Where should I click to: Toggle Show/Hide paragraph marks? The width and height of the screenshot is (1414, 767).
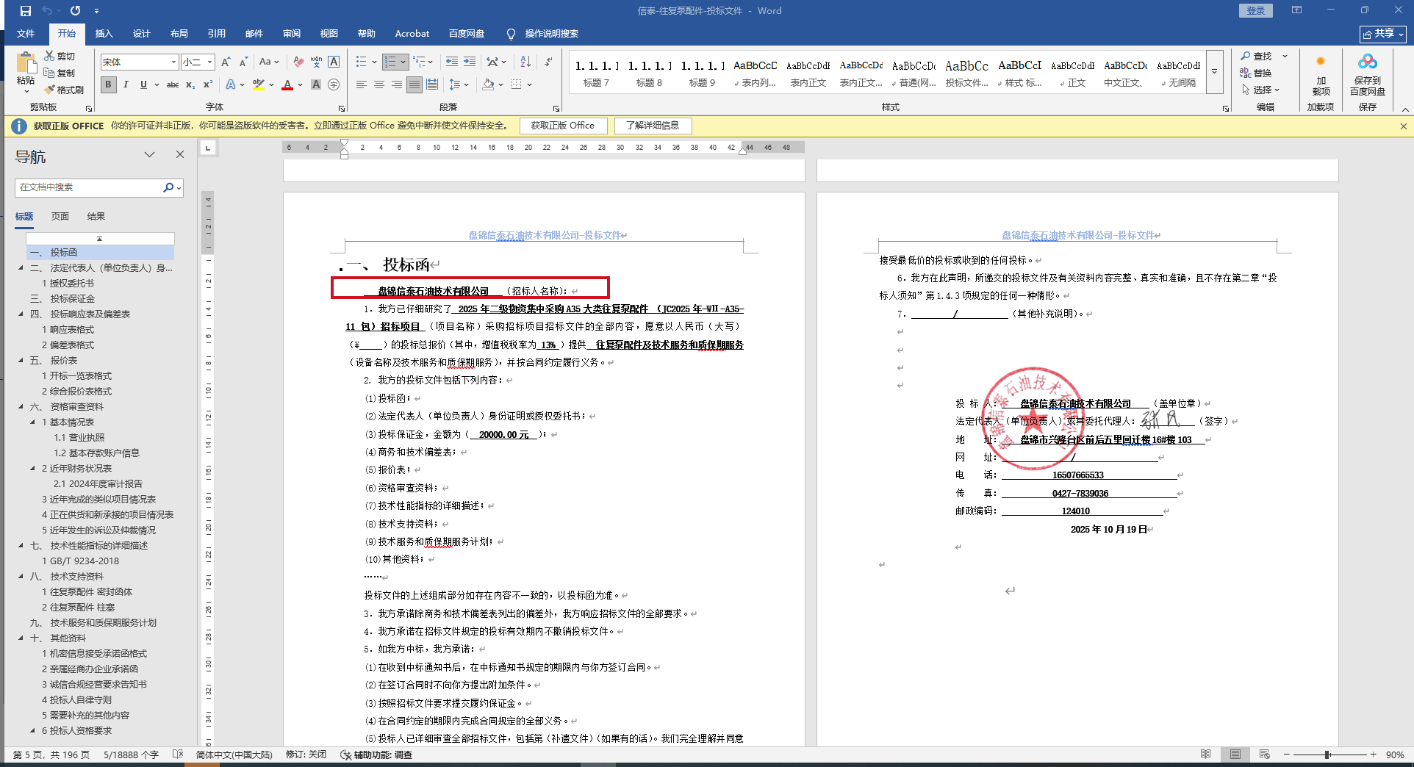click(x=548, y=62)
